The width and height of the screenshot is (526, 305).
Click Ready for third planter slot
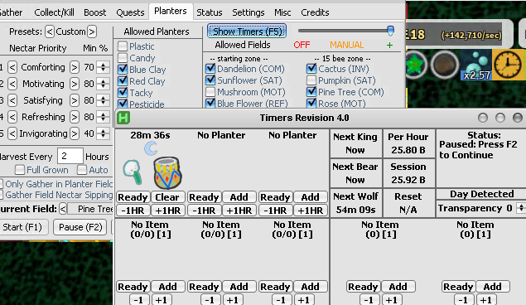(275, 197)
